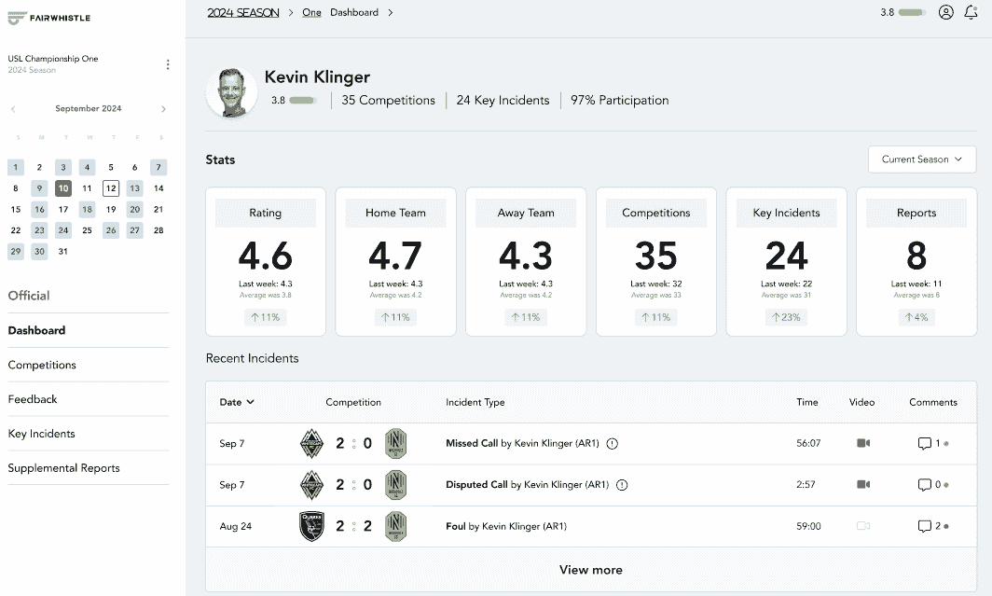The image size is (992, 596).
Task: Open Competitions in the sidebar
Action: 42,365
